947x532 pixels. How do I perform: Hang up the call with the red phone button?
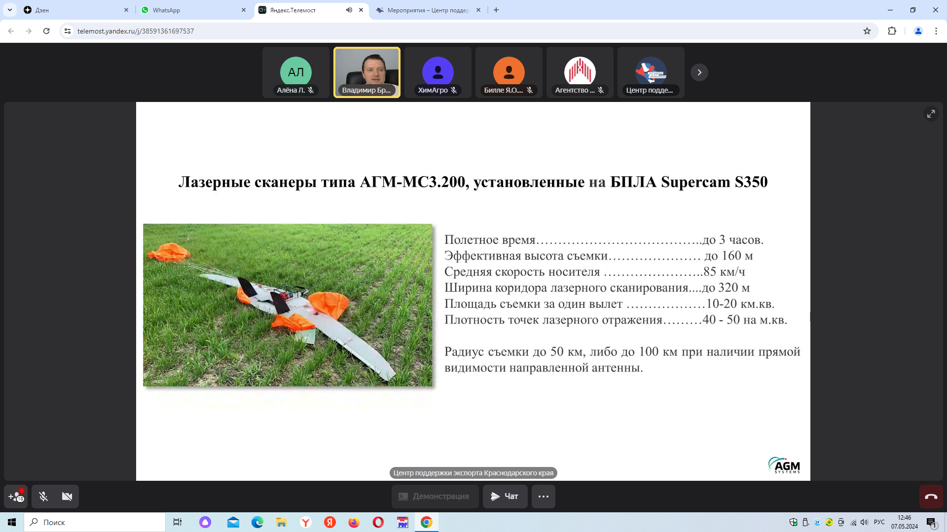pos(931,496)
